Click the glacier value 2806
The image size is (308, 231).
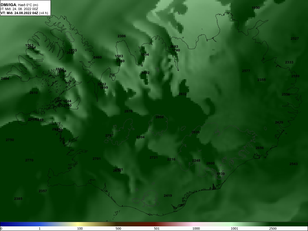(160, 117)
